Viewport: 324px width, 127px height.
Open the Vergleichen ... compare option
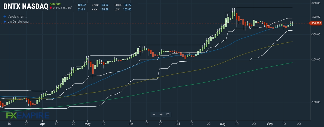click(17, 16)
